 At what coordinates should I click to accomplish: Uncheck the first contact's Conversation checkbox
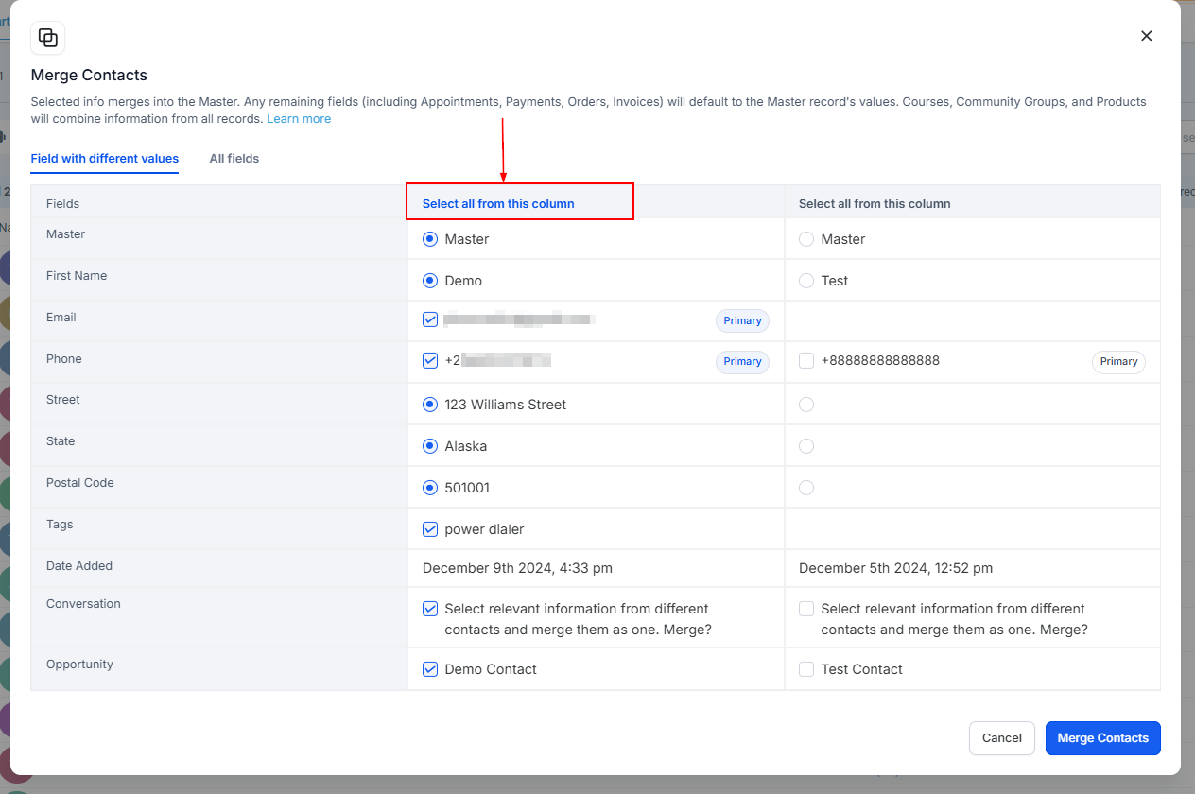pos(430,609)
